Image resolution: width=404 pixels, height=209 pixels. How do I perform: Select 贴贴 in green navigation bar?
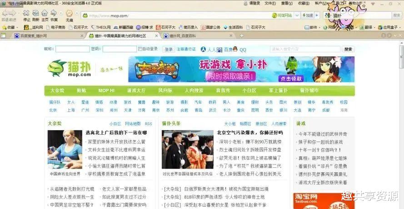pos(81,91)
